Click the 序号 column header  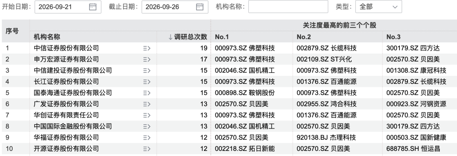12,31
